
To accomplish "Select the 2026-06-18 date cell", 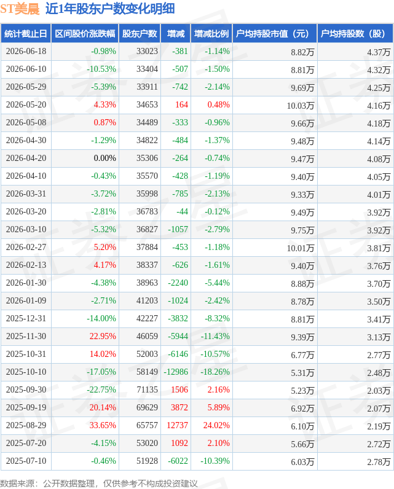I will 26,51.
